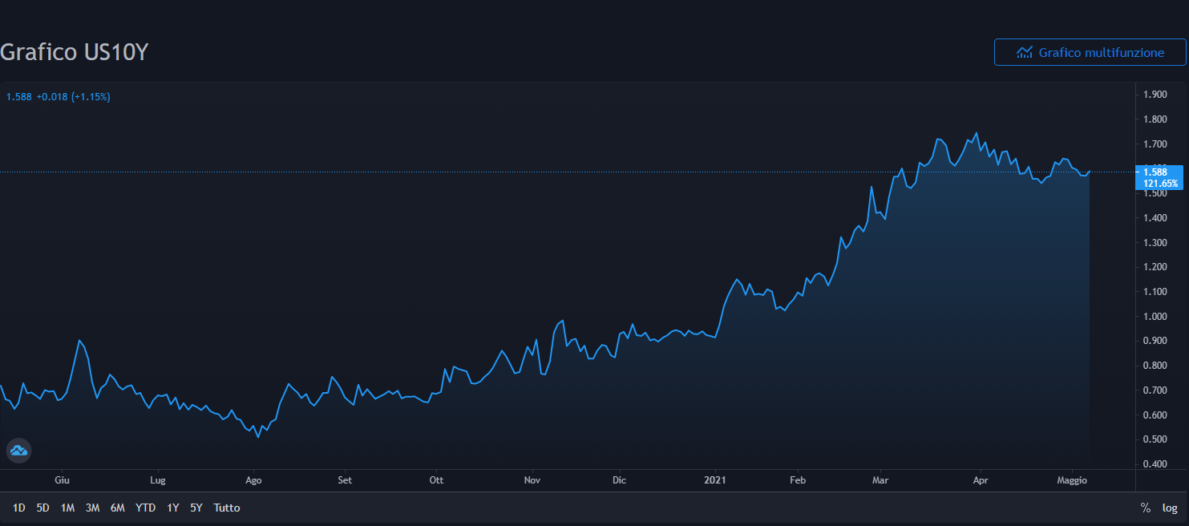This screenshot has height=526, width=1189.
Task: Switch chart to 3M range
Action: tap(92, 508)
